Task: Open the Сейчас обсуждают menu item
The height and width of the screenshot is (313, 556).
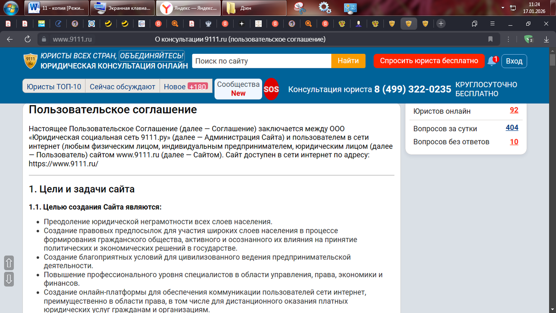Action: pyautogui.click(x=122, y=86)
